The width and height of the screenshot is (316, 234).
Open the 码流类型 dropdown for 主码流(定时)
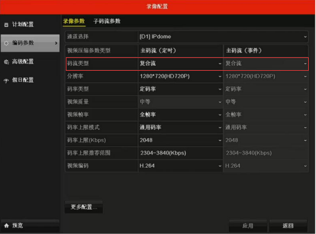point(180,64)
